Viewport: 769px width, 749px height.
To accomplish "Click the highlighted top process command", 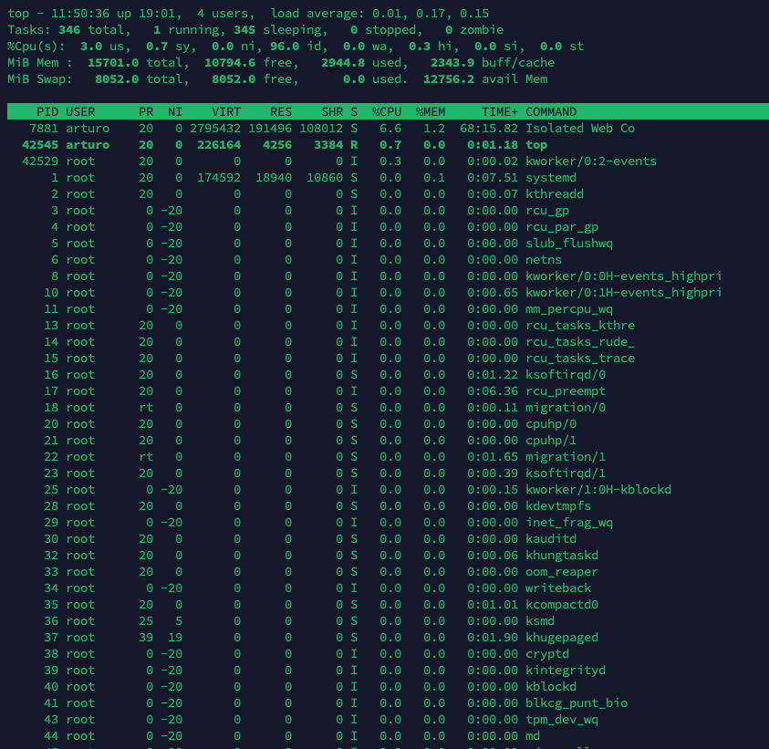I will (536, 145).
